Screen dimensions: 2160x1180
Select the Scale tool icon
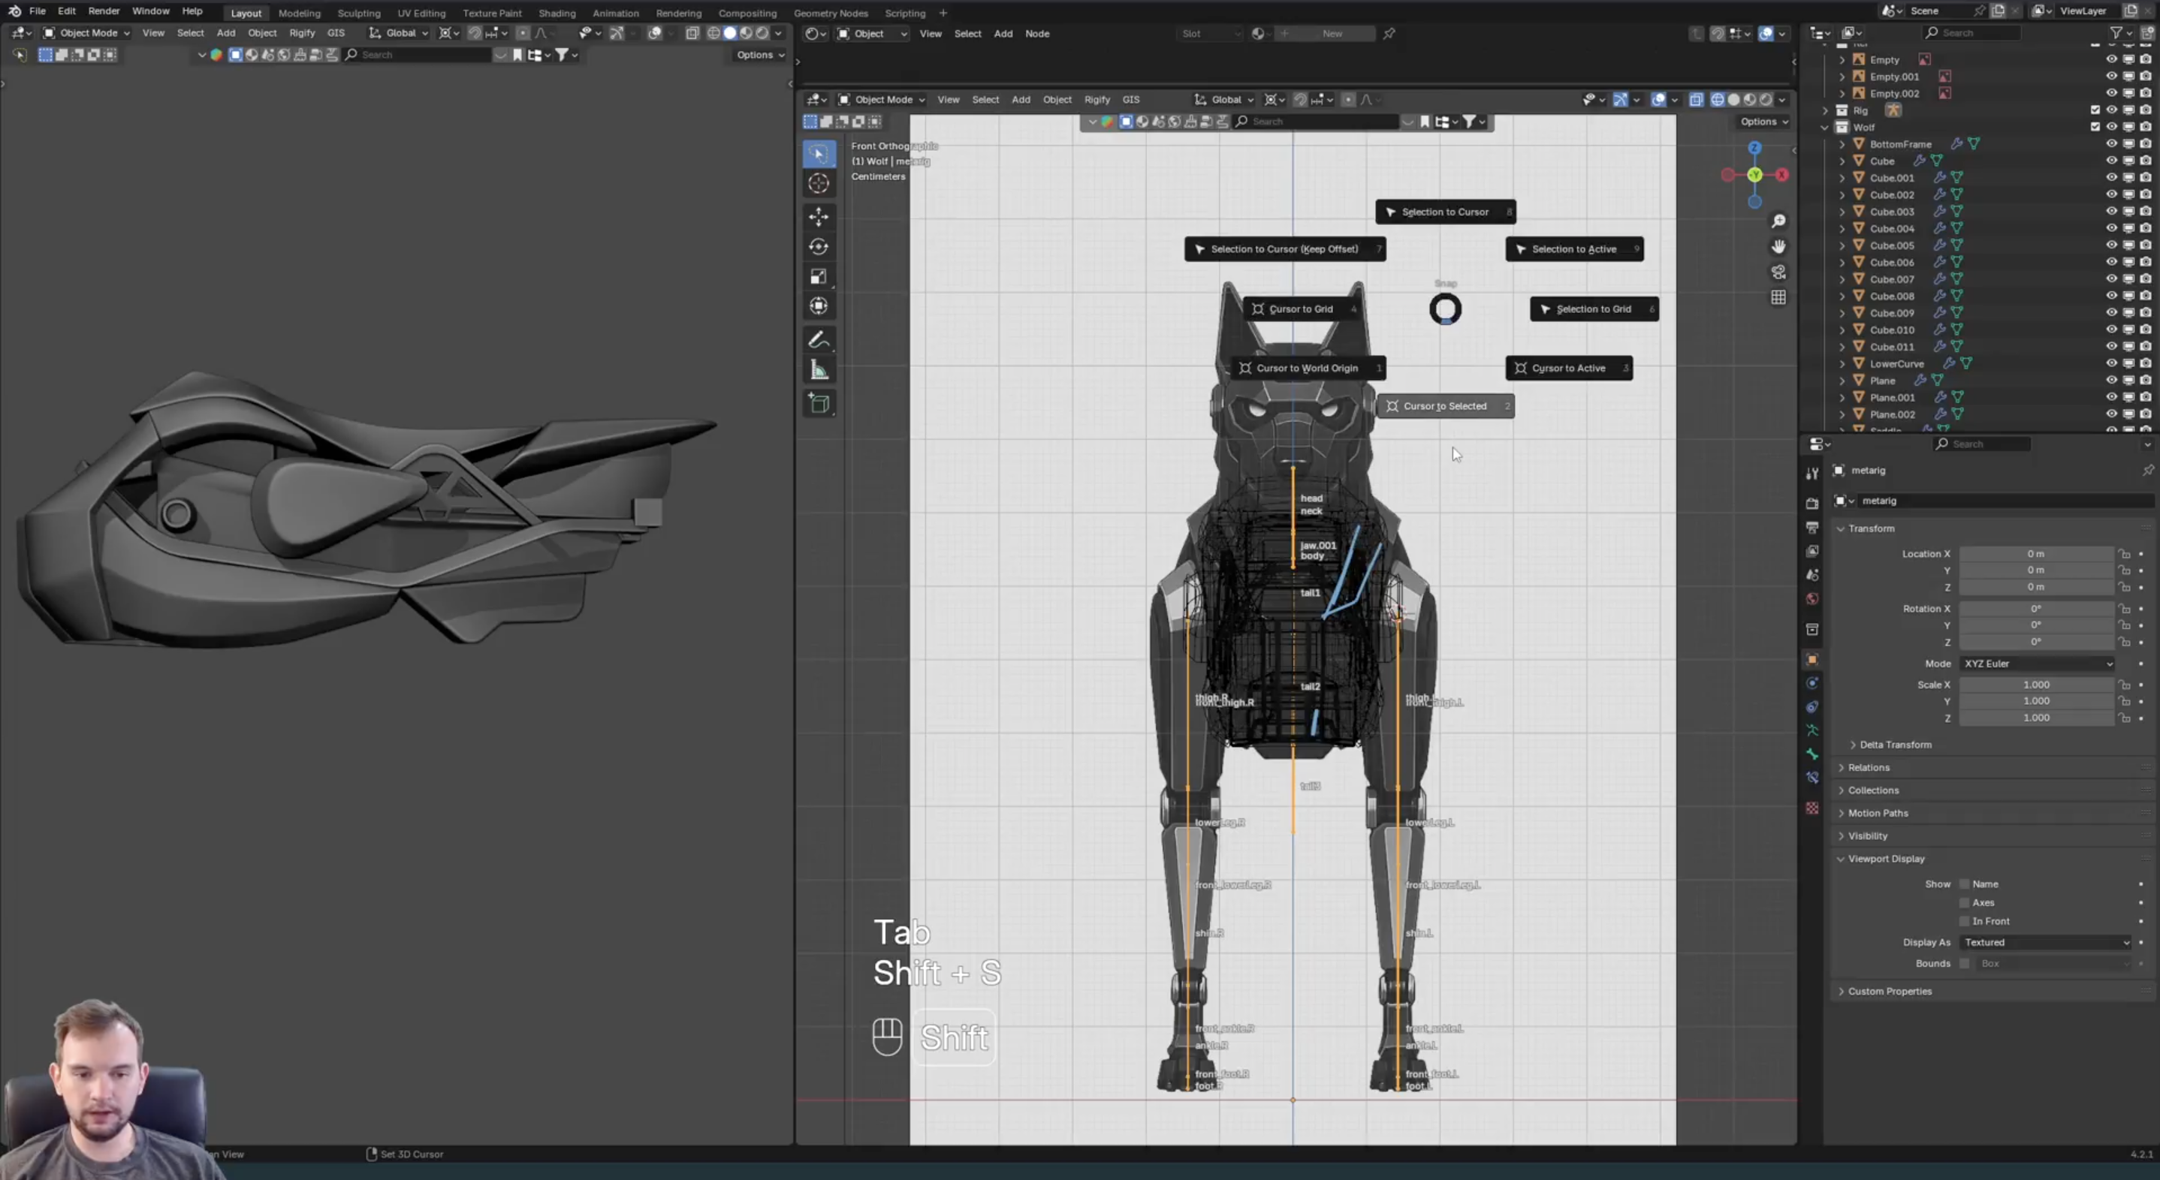pos(819,276)
